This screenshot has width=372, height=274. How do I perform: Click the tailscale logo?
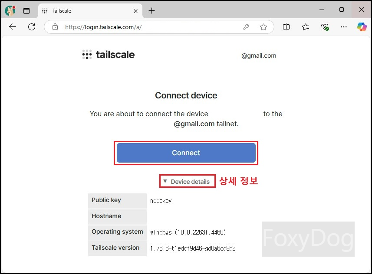tap(109, 55)
